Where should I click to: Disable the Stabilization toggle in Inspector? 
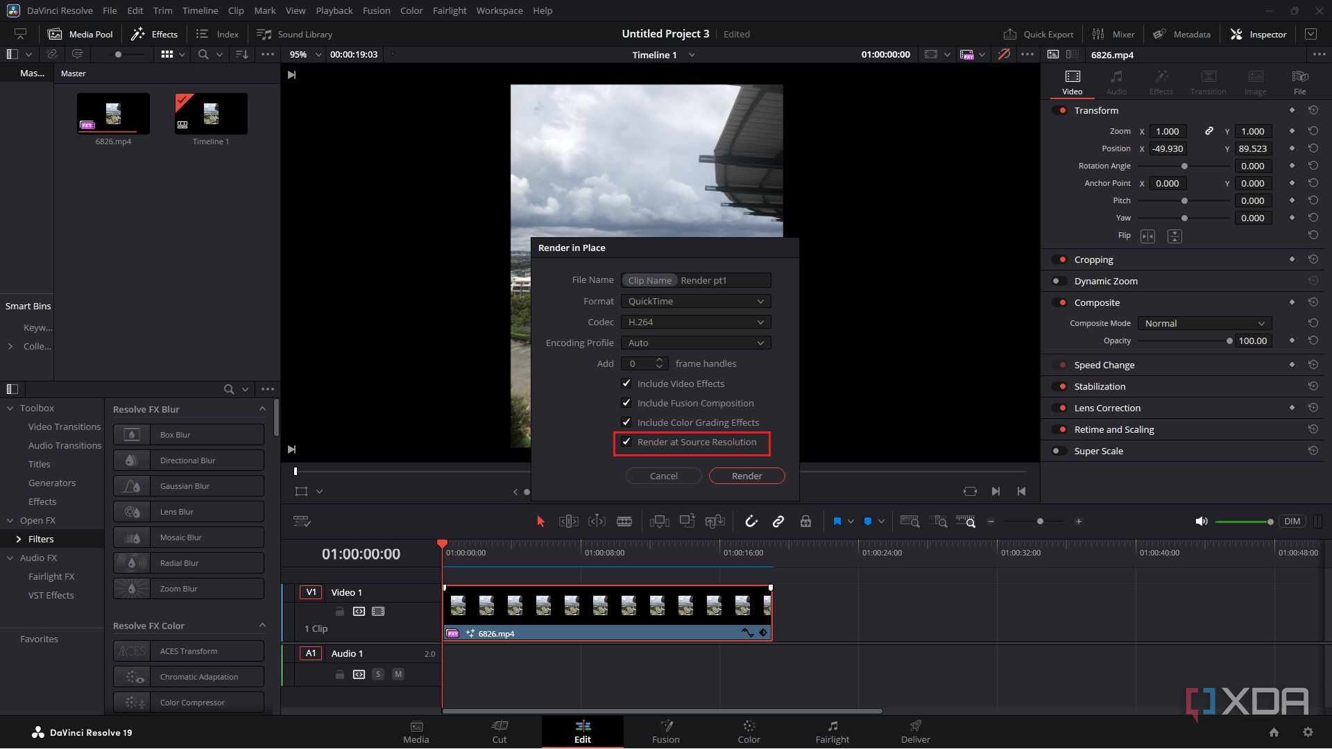[1059, 387]
